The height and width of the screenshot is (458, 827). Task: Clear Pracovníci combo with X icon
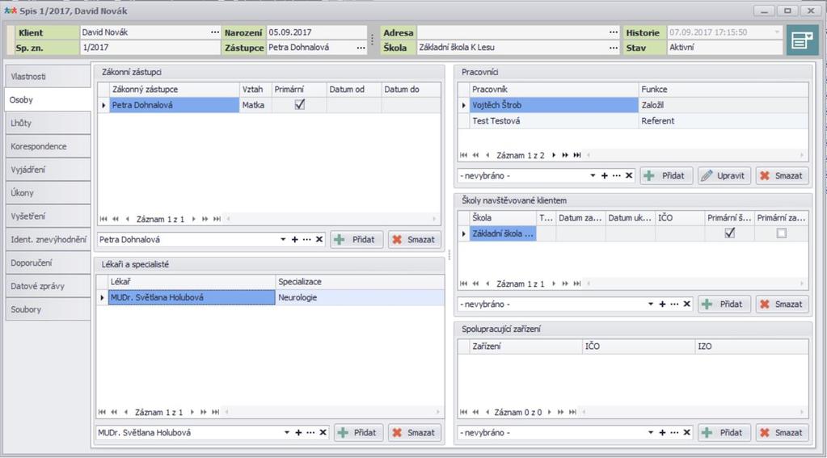(x=629, y=175)
